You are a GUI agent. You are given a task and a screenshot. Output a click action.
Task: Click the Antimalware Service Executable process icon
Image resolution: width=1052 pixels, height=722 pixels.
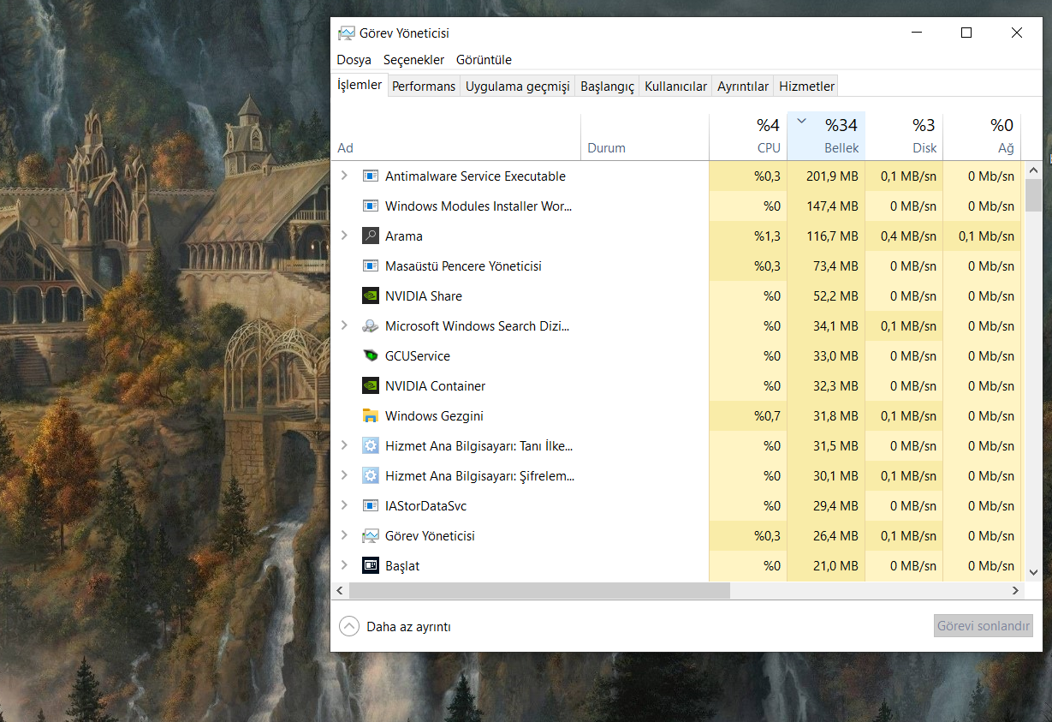pyautogui.click(x=371, y=176)
